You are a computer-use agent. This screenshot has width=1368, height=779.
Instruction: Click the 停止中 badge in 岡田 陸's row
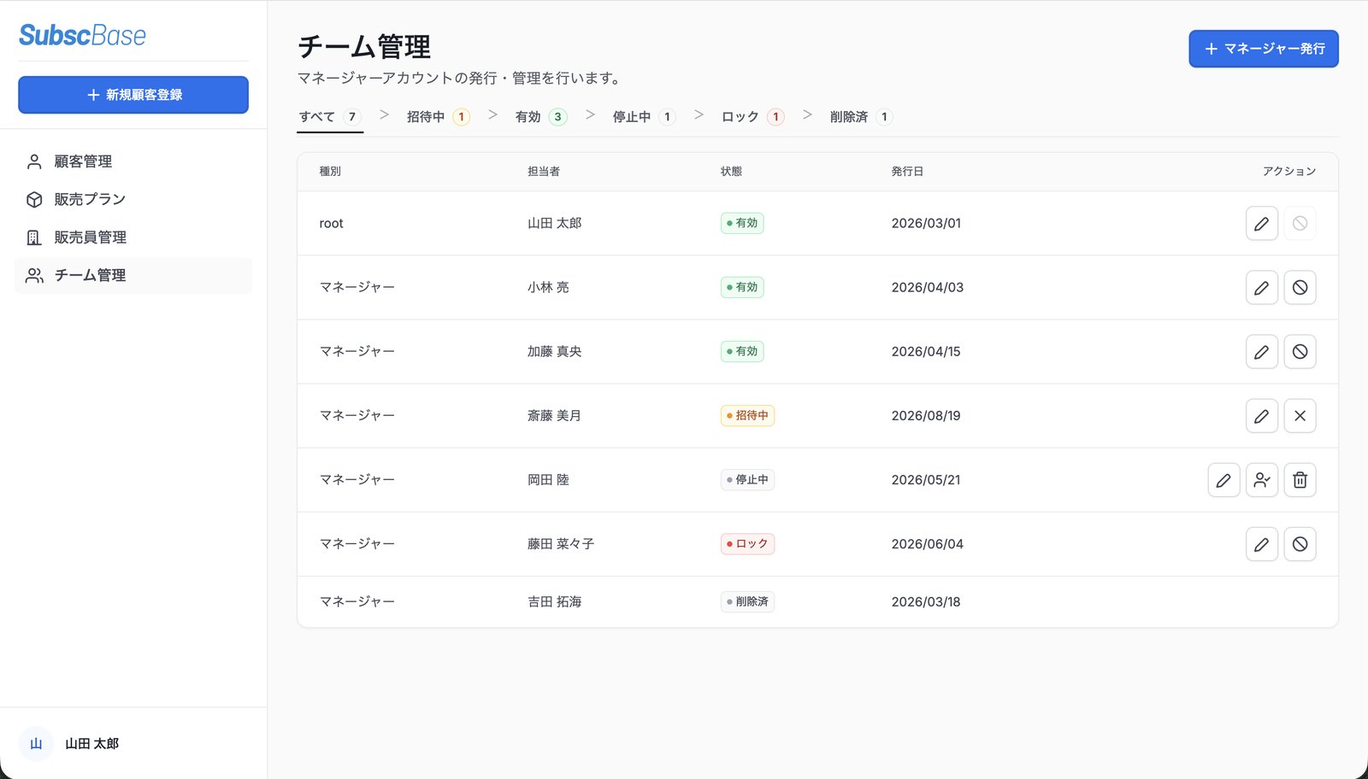[x=747, y=480]
